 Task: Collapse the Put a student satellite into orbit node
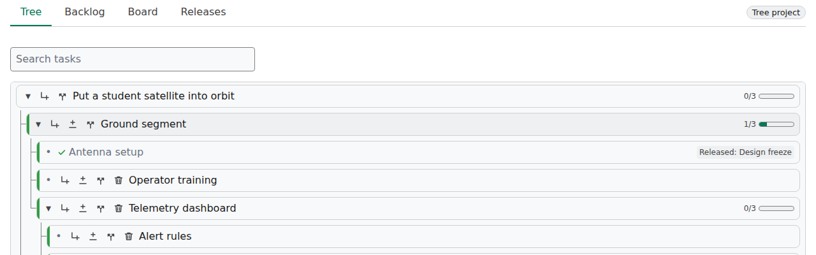(28, 96)
